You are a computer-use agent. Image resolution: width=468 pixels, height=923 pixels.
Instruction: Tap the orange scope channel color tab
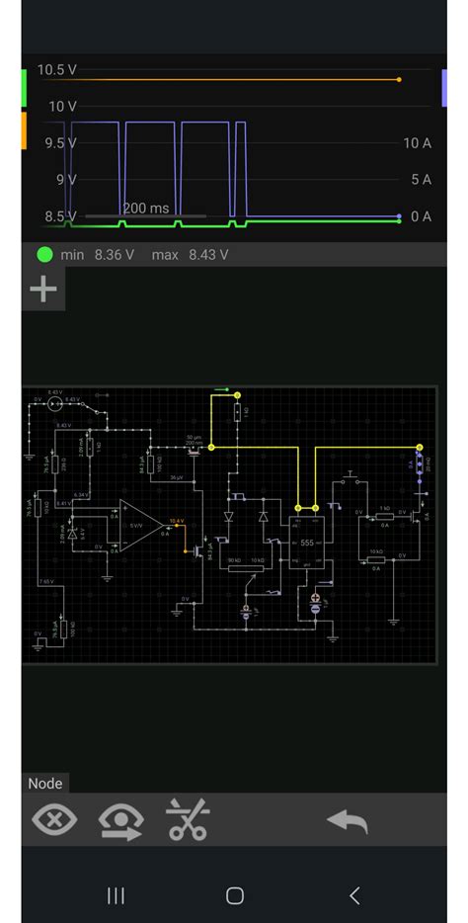click(x=24, y=130)
